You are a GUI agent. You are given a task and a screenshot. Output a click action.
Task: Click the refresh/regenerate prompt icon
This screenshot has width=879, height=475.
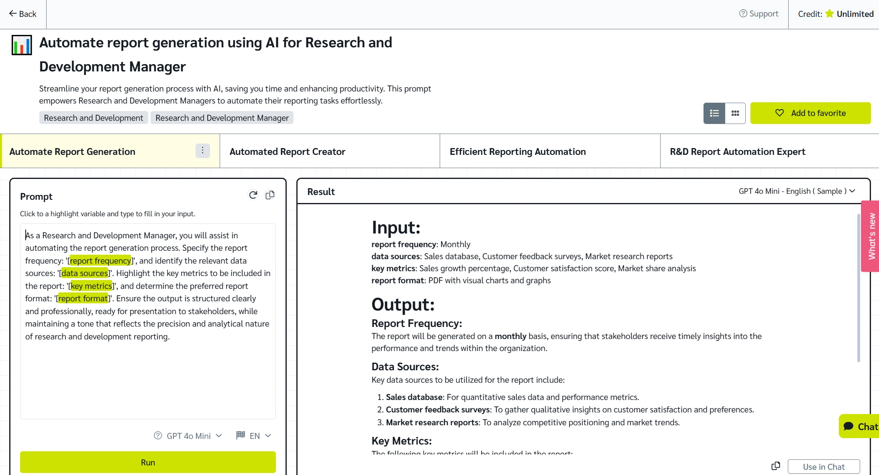pyautogui.click(x=252, y=194)
